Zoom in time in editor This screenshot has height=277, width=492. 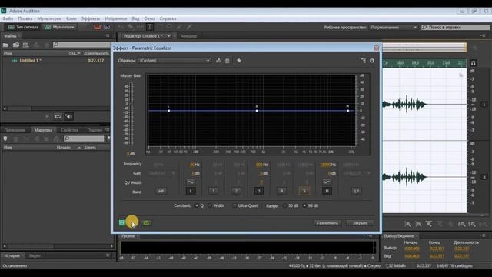point(429,224)
